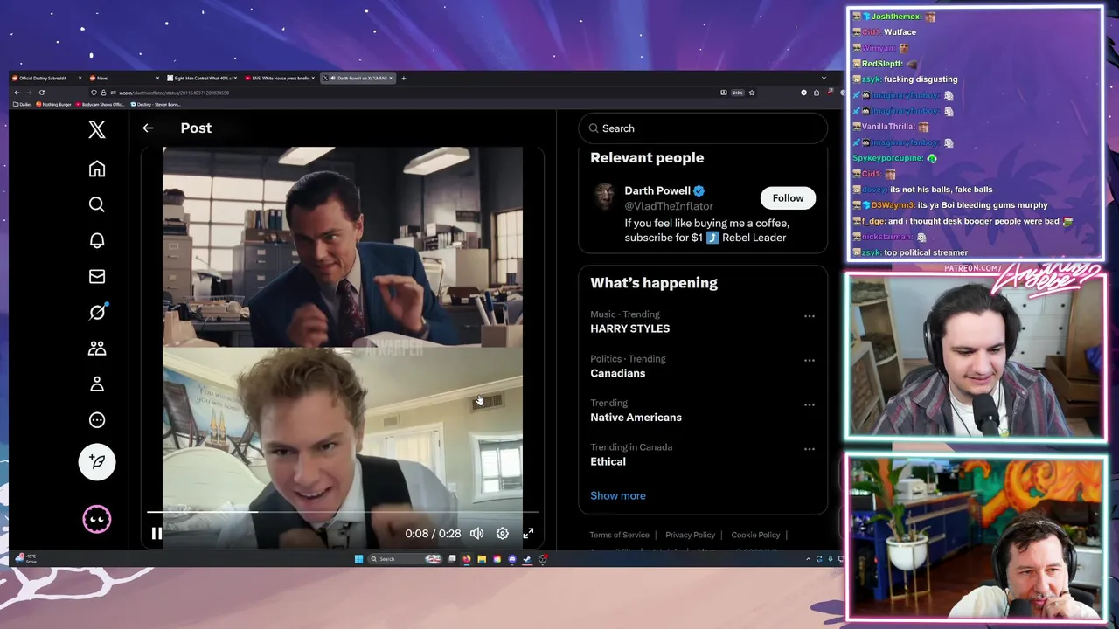The image size is (1119, 629).
Task: Mute the video volume
Action: [x=476, y=533]
